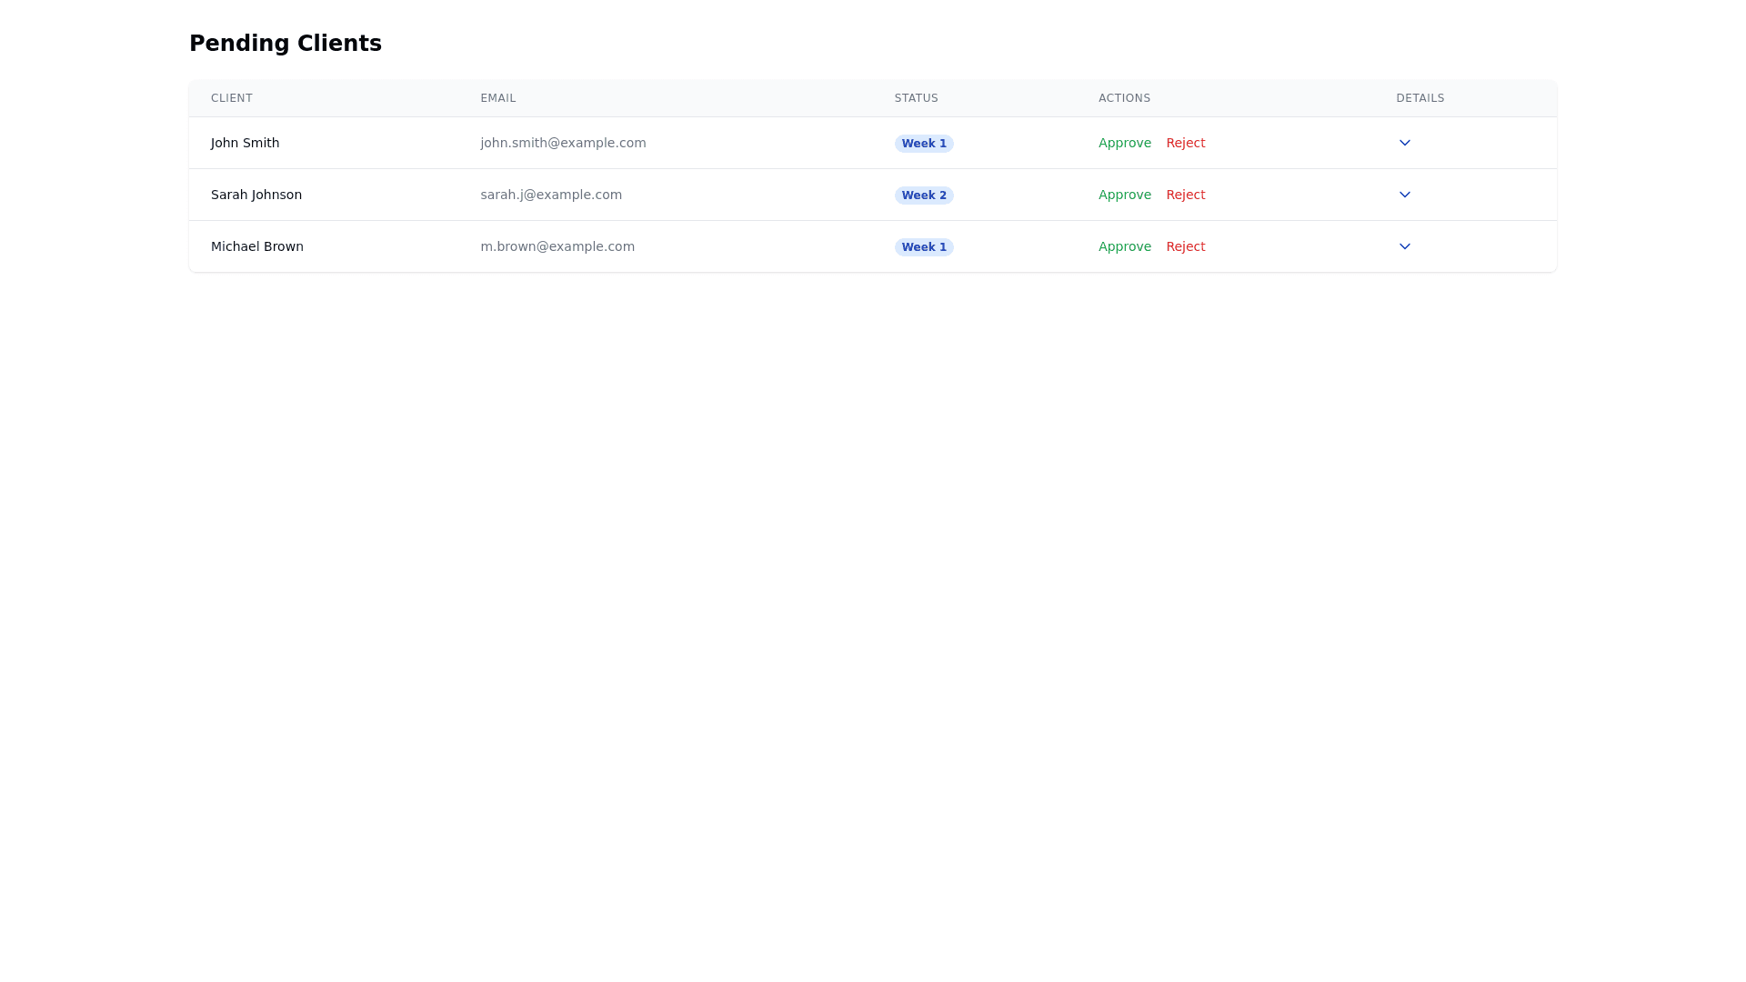Reject John Smith's pending request

(1185, 143)
